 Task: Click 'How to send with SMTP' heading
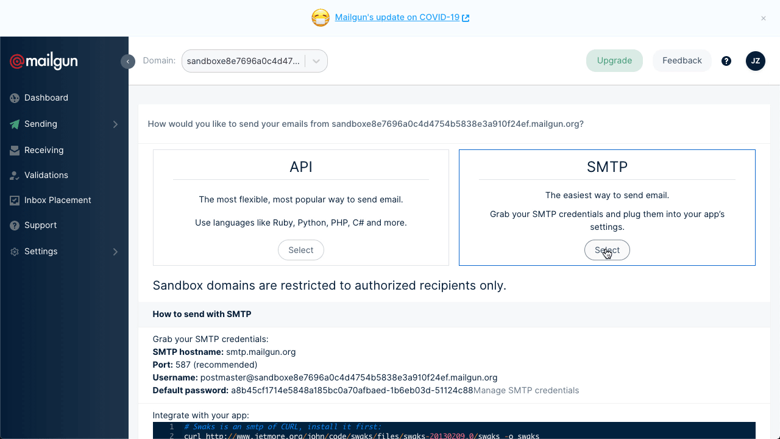[202, 314]
